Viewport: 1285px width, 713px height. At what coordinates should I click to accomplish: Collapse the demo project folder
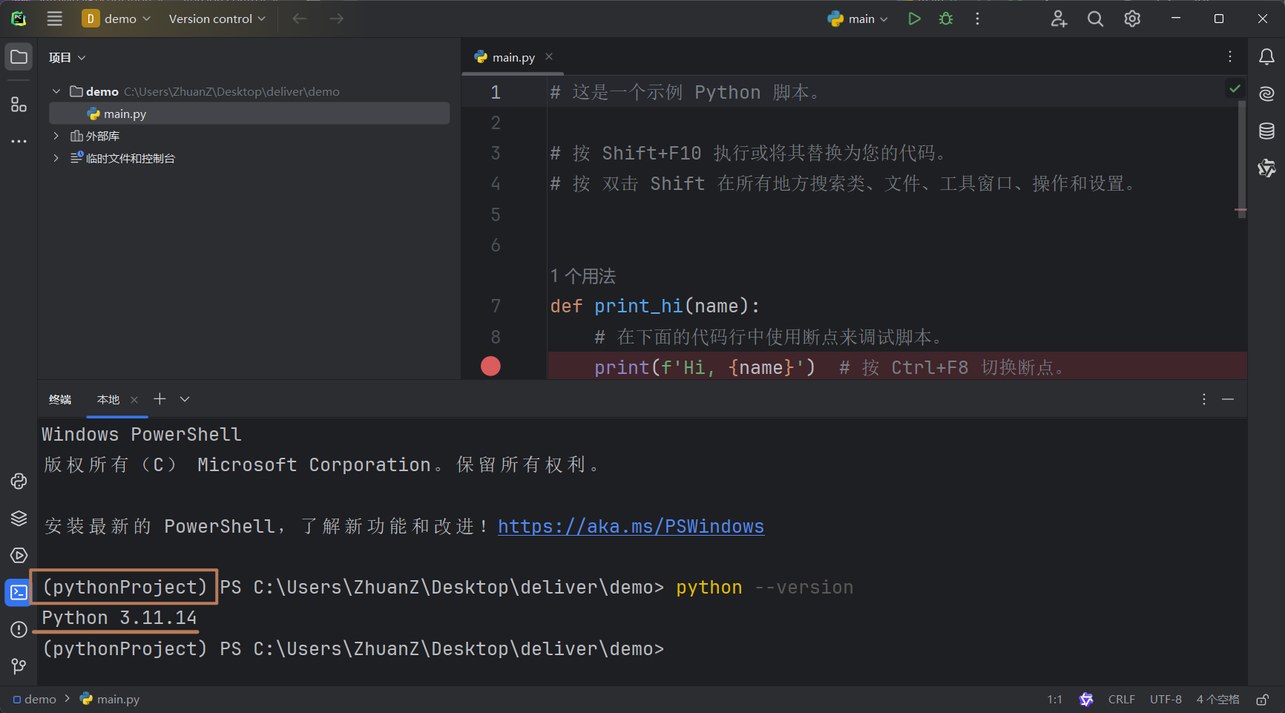click(x=56, y=91)
